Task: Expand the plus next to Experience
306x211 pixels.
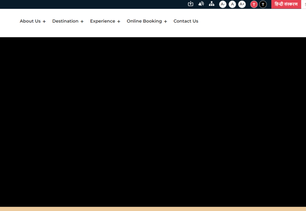Action: coord(119,21)
